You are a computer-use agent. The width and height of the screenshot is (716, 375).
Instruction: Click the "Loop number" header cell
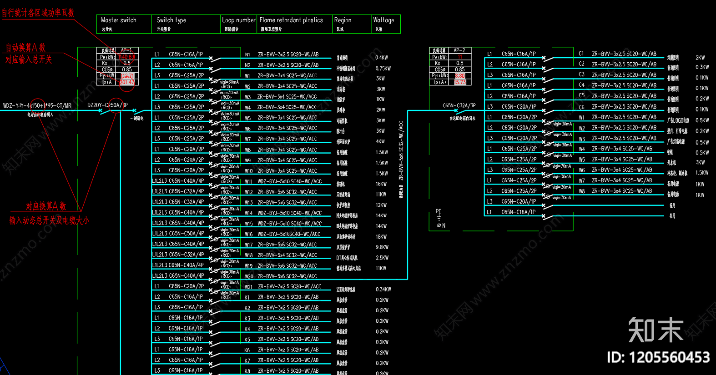239,20
